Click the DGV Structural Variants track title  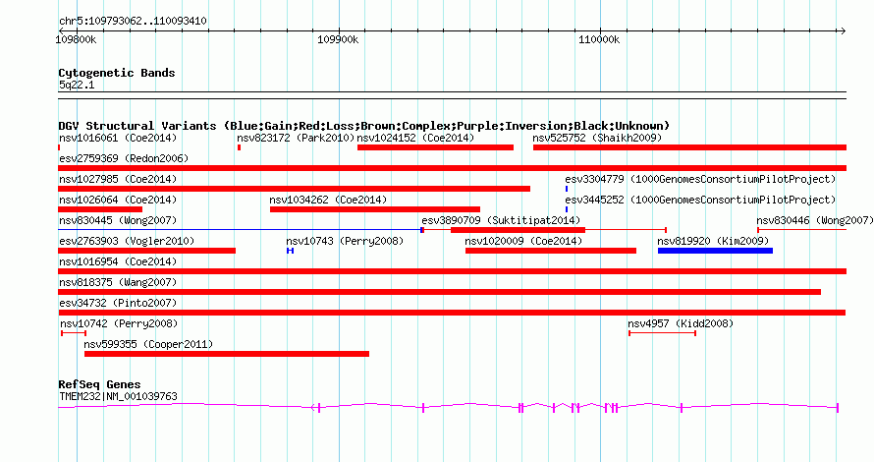pyautogui.click(x=364, y=126)
